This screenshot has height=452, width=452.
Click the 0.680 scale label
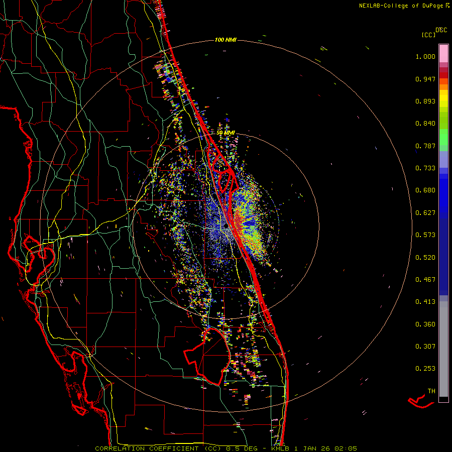click(x=425, y=190)
